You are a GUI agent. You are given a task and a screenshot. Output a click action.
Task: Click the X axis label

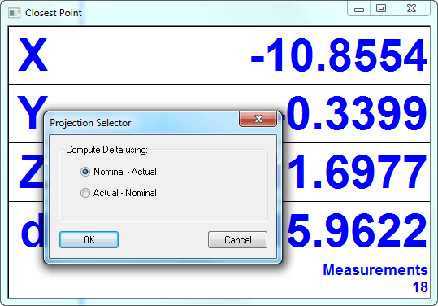click(33, 55)
